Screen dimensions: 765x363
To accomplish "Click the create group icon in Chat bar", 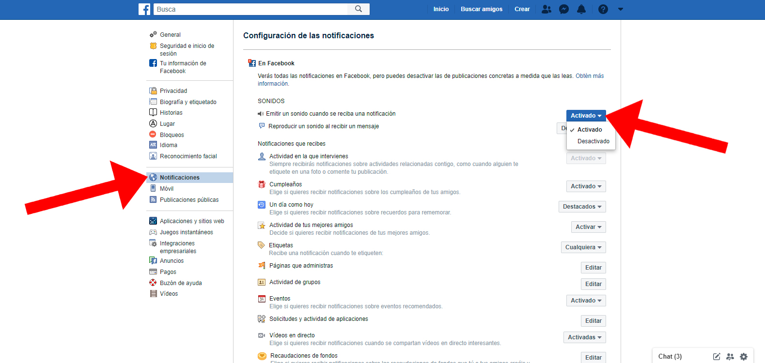I will pyautogui.click(x=730, y=357).
